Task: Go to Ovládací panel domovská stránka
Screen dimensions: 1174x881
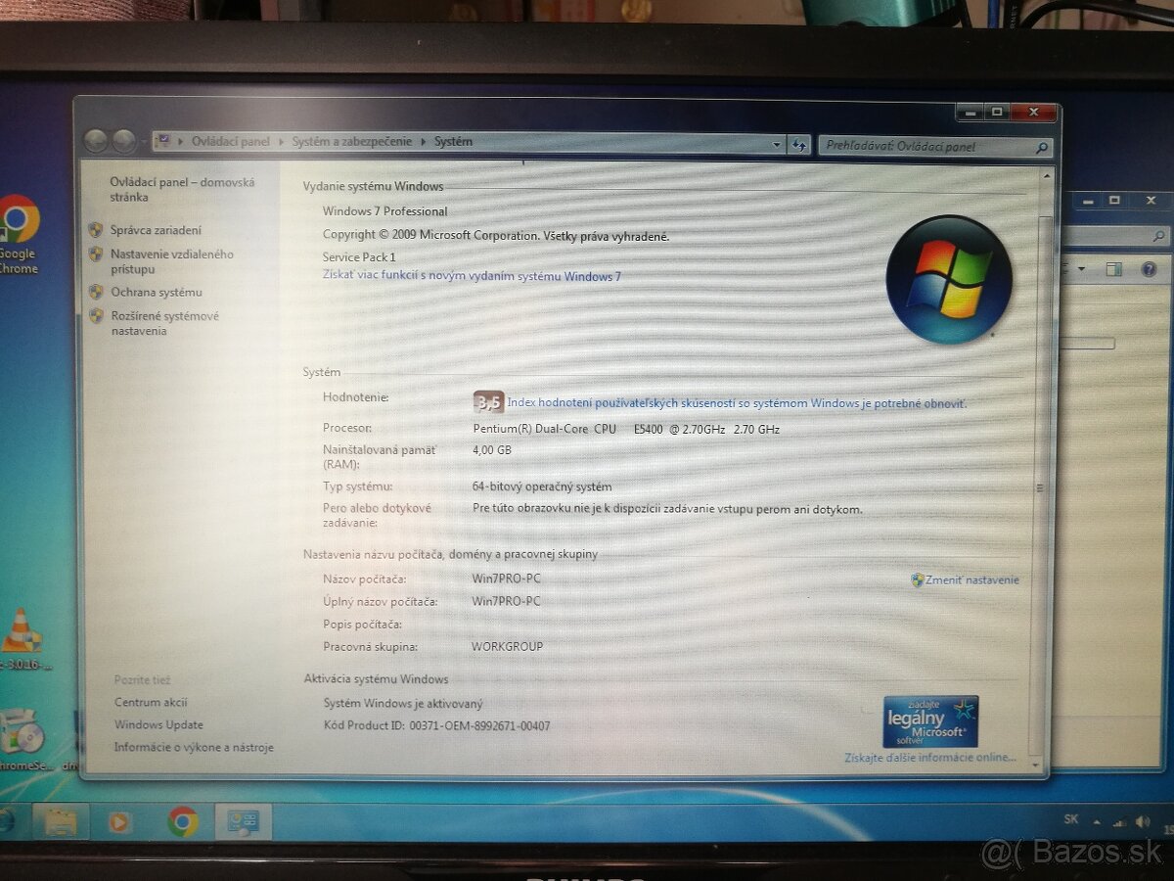Action: 182,190
